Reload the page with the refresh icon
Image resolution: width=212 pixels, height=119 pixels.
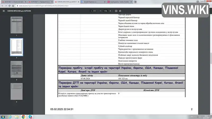coord(10,6)
